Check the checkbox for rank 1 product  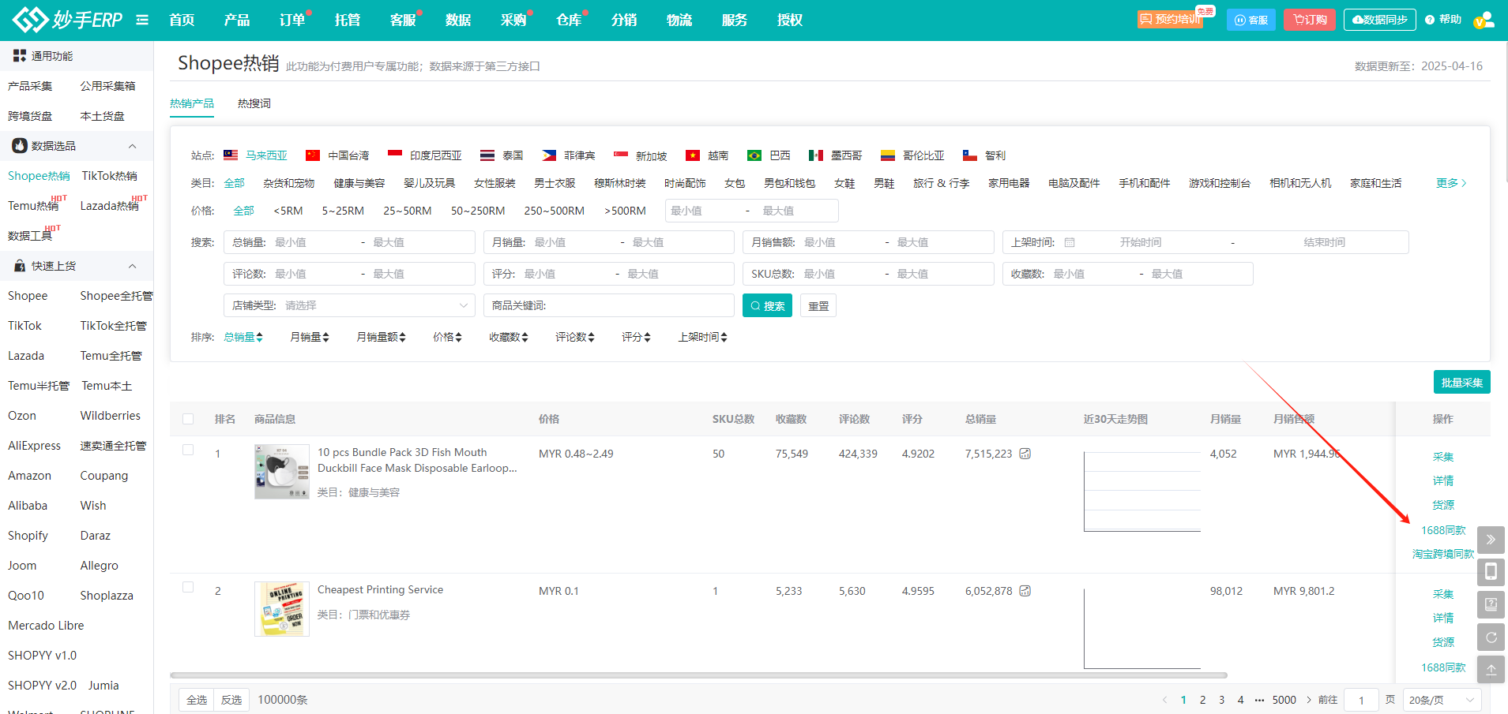point(188,450)
